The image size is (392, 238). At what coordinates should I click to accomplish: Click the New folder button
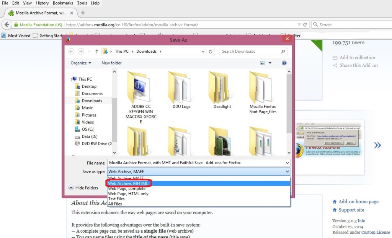111,63
